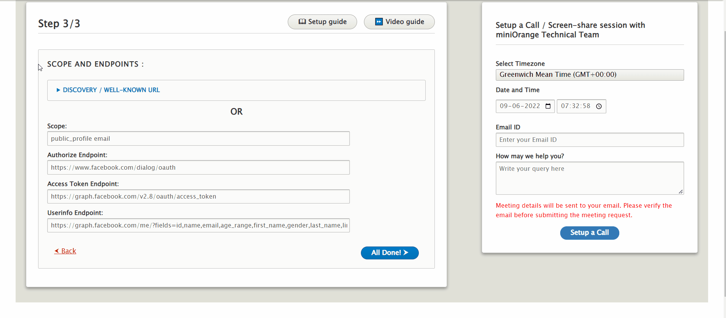Image resolution: width=726 pixels, height=318 pixels.
Task: Focus the Authorize Endpoint text field
Action: pyautogui.click(x=198, y=167)
